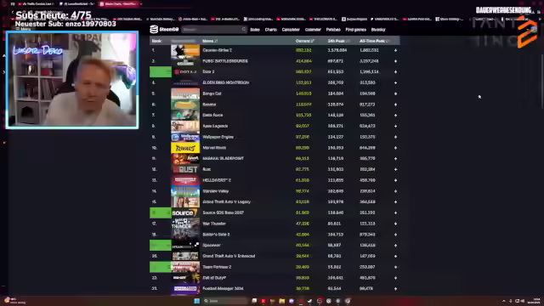Open the Counter-Strike 2 game link
This screenshot has width=544, height=306.
218,50
